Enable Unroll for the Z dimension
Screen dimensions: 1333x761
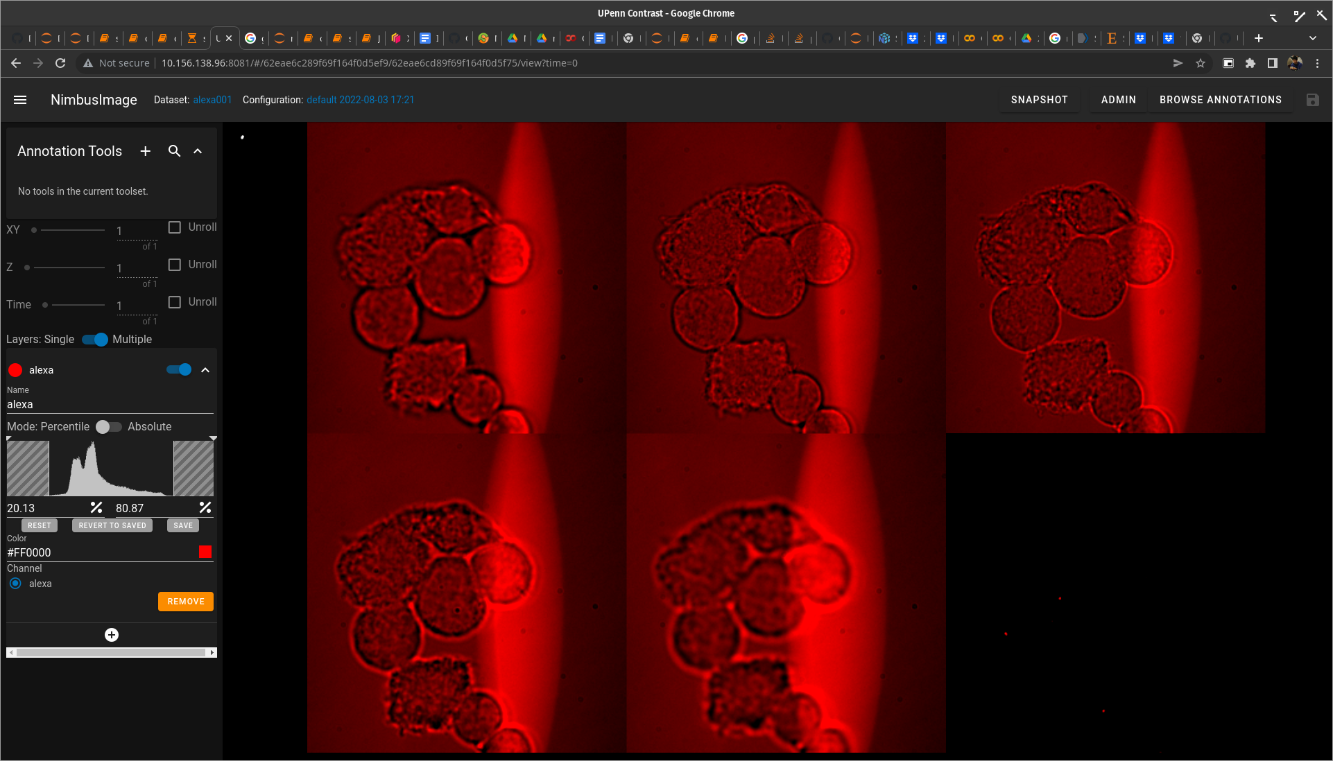coord(173,264)
